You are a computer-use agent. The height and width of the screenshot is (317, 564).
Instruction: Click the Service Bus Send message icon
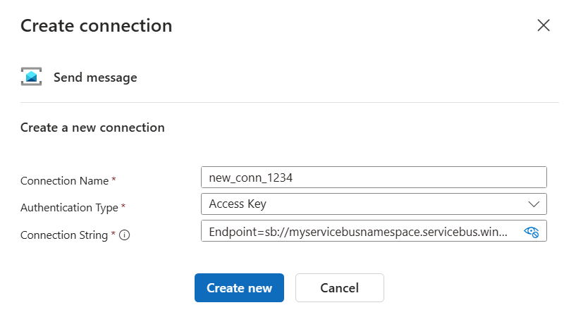point(32,77)
